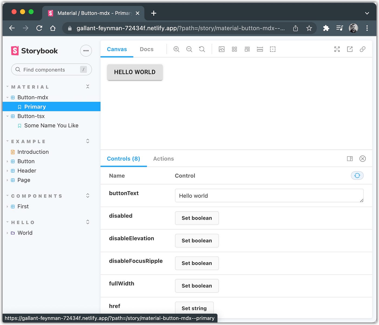The height and width of the screenshot is (325, 379).
Task: Set boolean for fullWidth
Action: click(x=197, y=286)
